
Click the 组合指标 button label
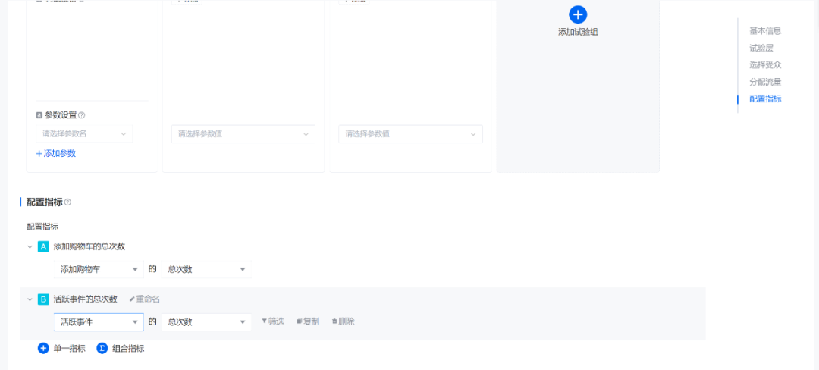point(128,349)
